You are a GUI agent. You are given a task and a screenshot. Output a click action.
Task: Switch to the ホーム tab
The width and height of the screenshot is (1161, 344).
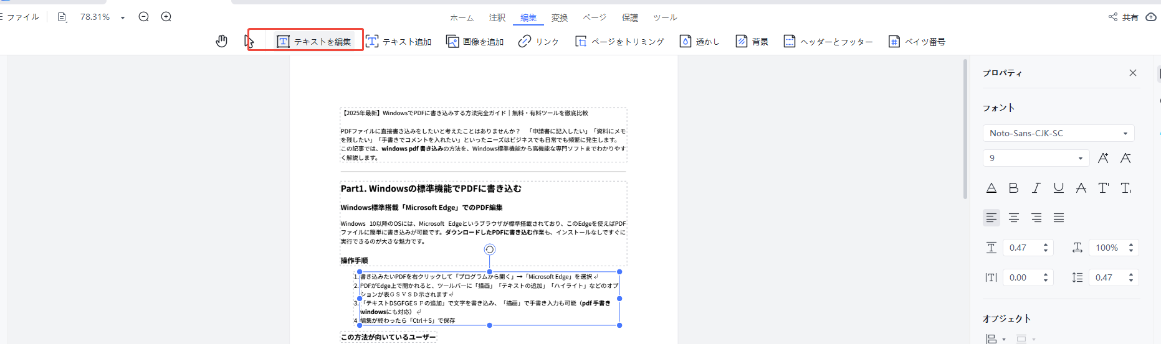pos(462,17)
